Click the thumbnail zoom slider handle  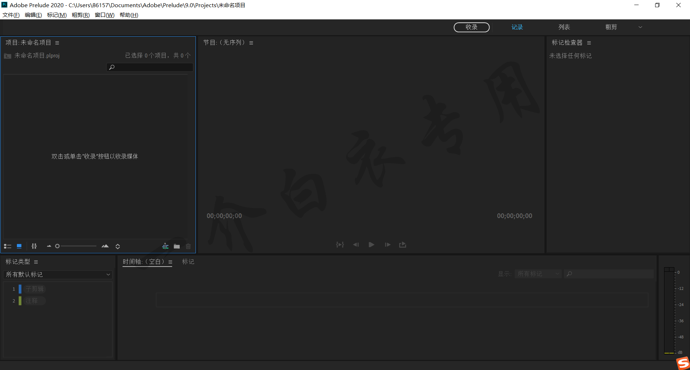[57, 246]
